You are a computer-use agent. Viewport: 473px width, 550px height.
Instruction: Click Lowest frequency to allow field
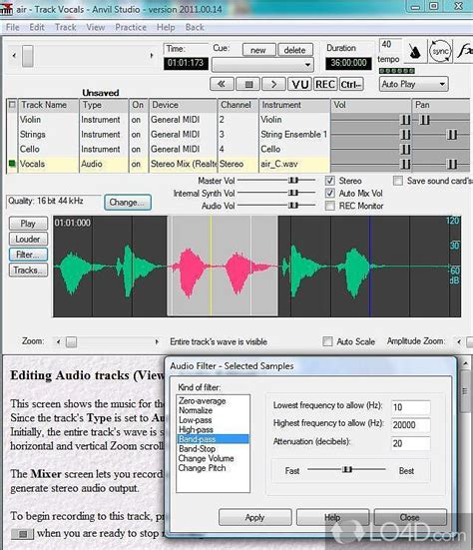coord(410,407)
